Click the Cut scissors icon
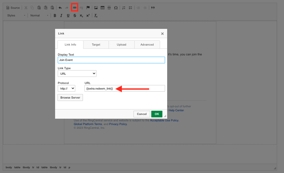The image size is (284, 173). click(26, 8)
